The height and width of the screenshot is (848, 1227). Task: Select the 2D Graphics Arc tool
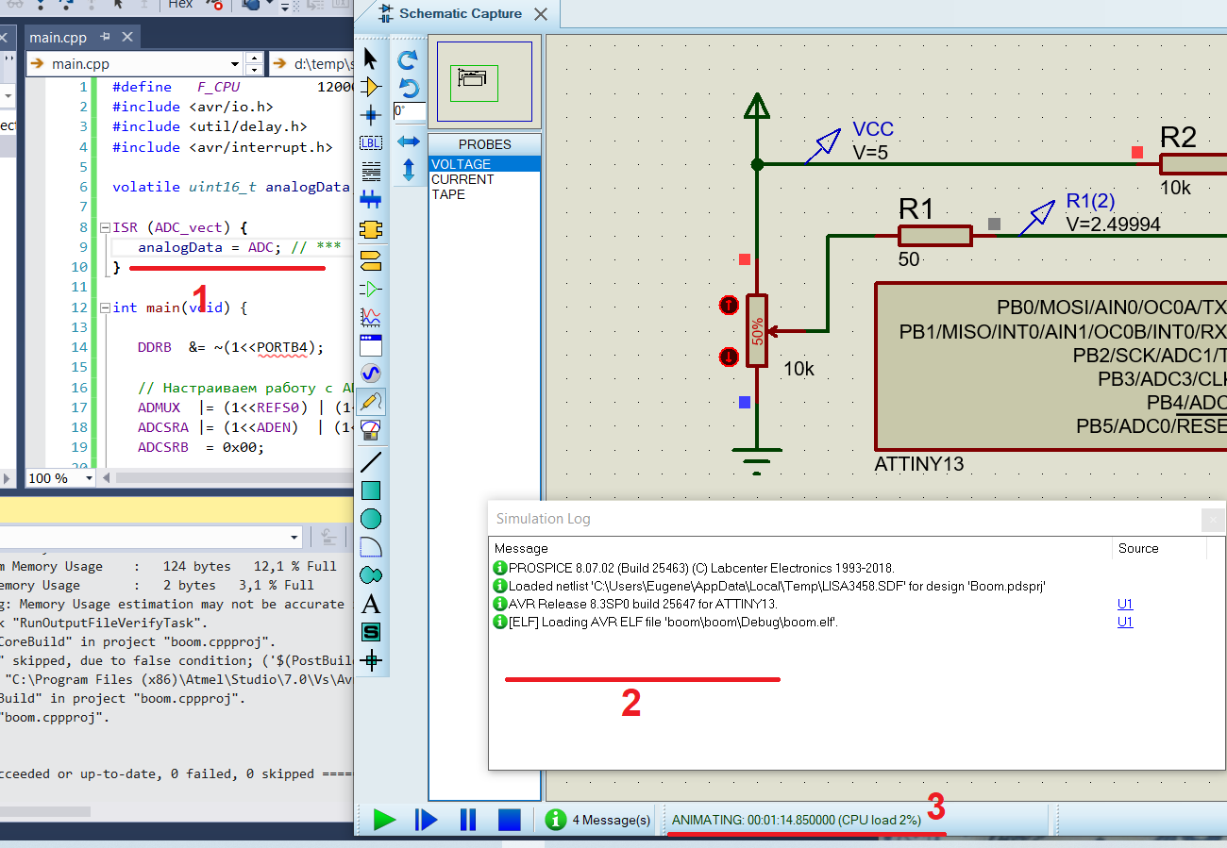(371, 547)
